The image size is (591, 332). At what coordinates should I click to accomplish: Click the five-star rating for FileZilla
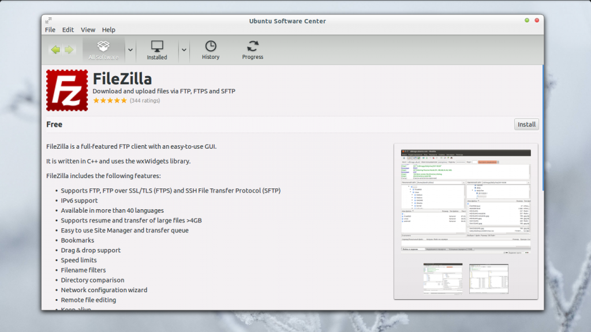[110, 100]
